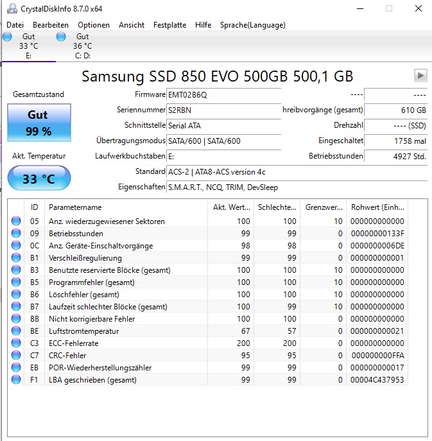The image size is (432, 441).
Task: Click status orb for attribute B7
Action: 16,306
